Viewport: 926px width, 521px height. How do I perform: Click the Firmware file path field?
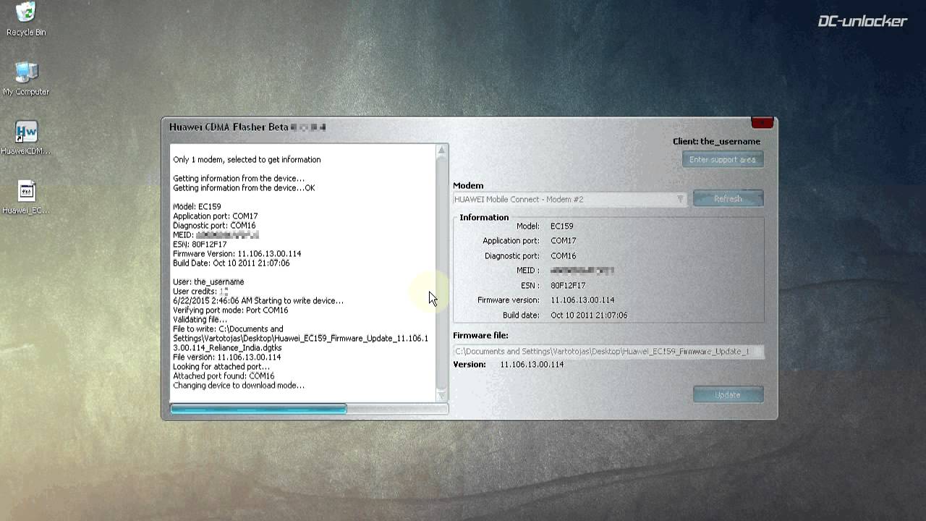tap(608, 351)
